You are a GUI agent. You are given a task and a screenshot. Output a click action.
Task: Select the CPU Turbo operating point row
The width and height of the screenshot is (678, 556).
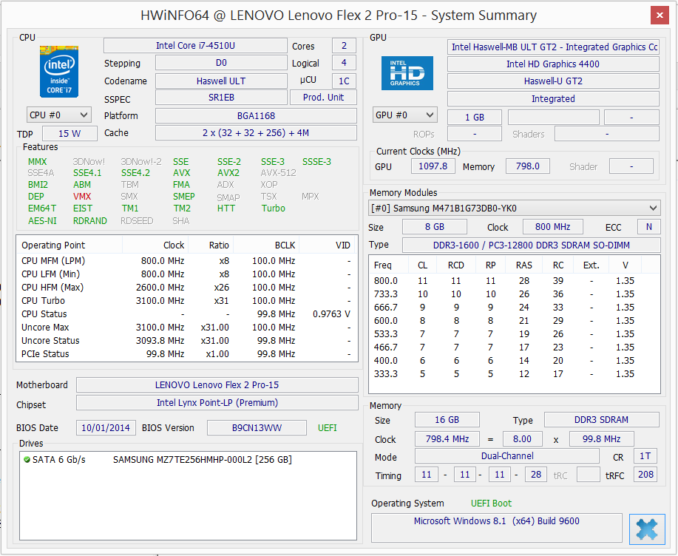(185, 301)
